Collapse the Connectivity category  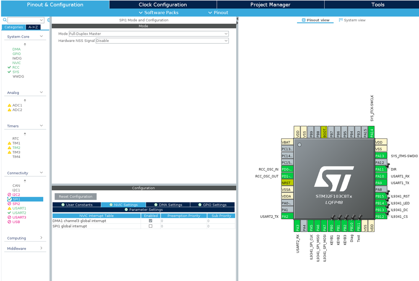click(x=42, y=173)
